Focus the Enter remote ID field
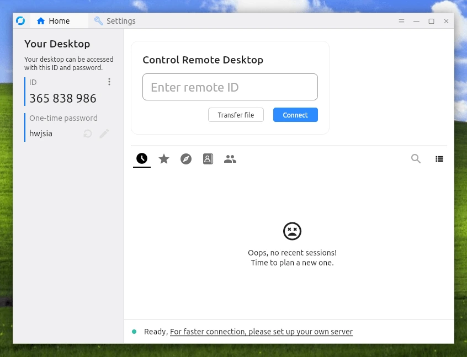This screenshot has height=357, width=467. tap(230, 87)
